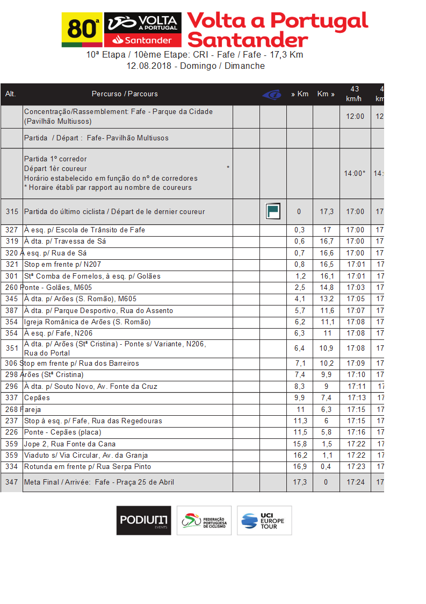Screen dimensions: 426x604
Task: Click the blue eye info icon in header
Action: pos(272,94)
